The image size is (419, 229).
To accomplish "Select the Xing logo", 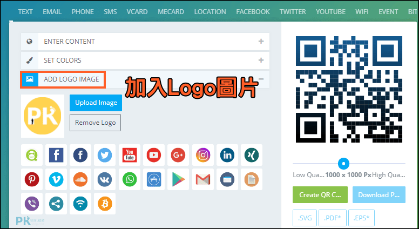I will pyautogui.click(x=252, y=155).
